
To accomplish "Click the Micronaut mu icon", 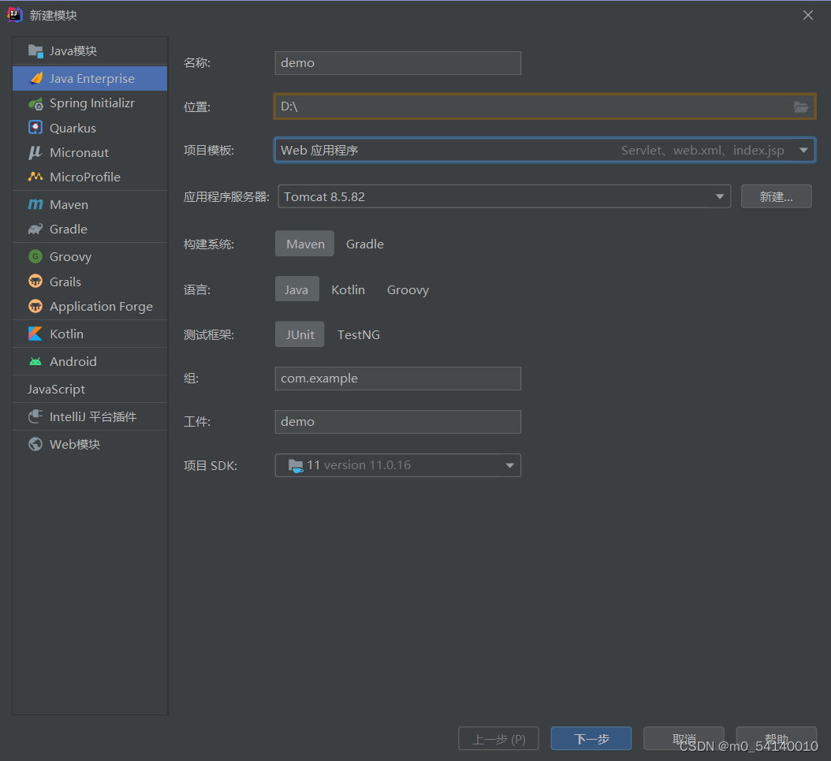I will click(x=35, y=153).
